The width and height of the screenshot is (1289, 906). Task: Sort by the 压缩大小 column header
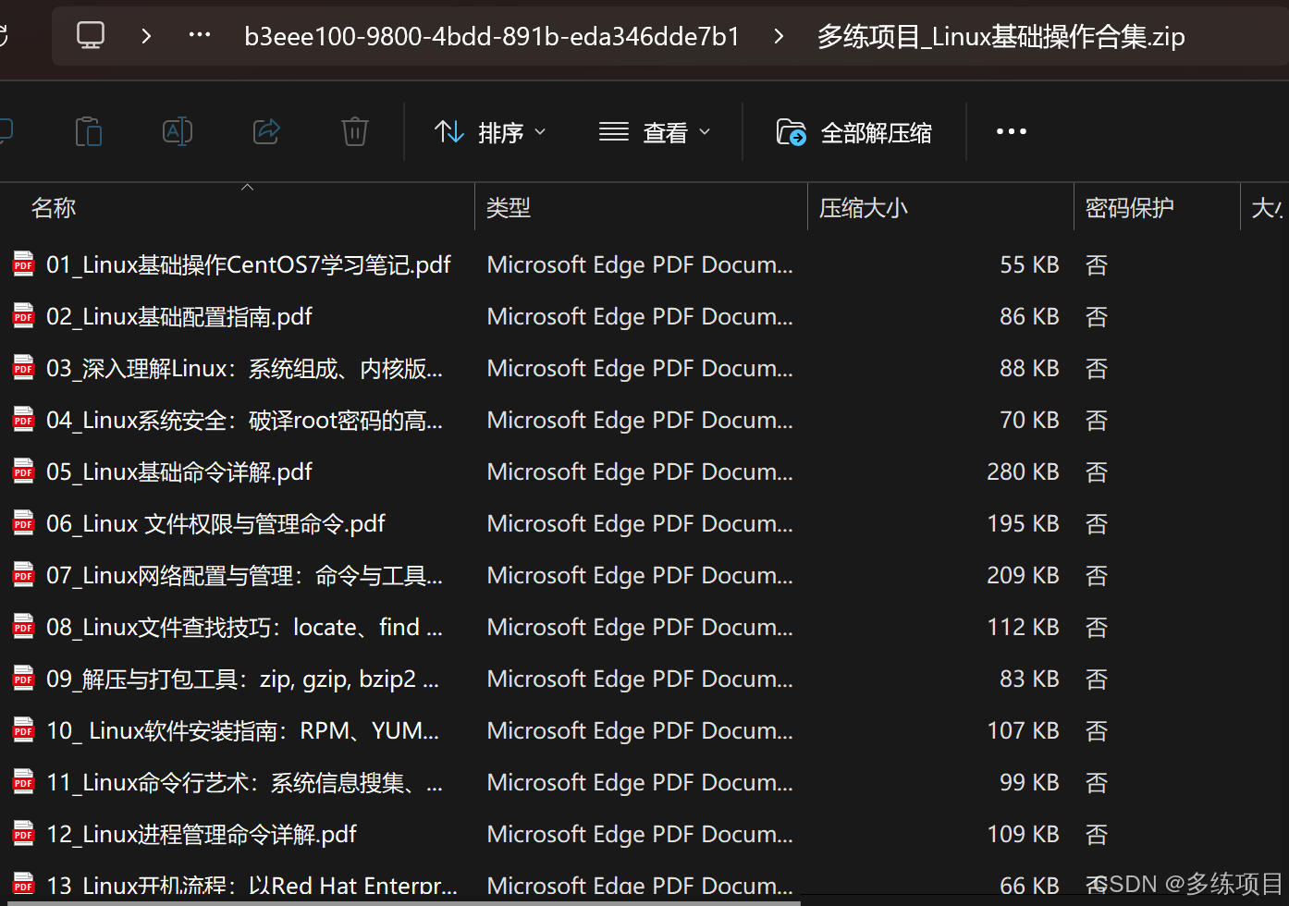(x=864, y=208)
